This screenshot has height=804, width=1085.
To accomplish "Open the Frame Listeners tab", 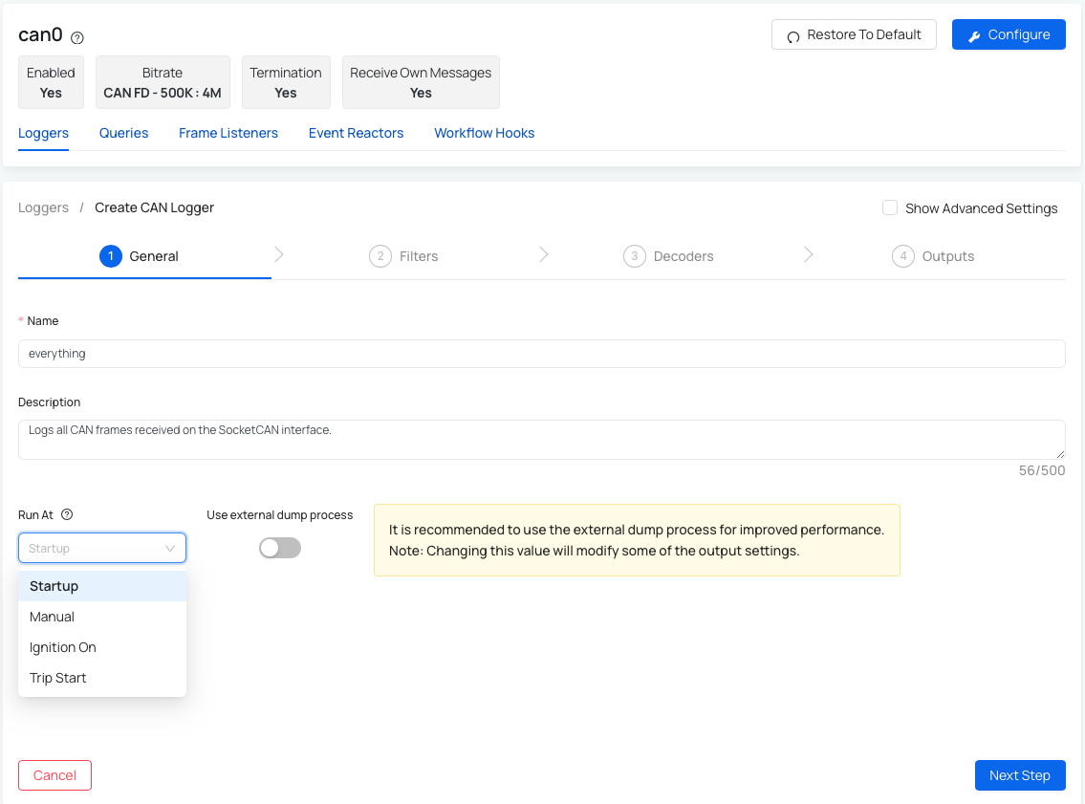I will point(228,133).
